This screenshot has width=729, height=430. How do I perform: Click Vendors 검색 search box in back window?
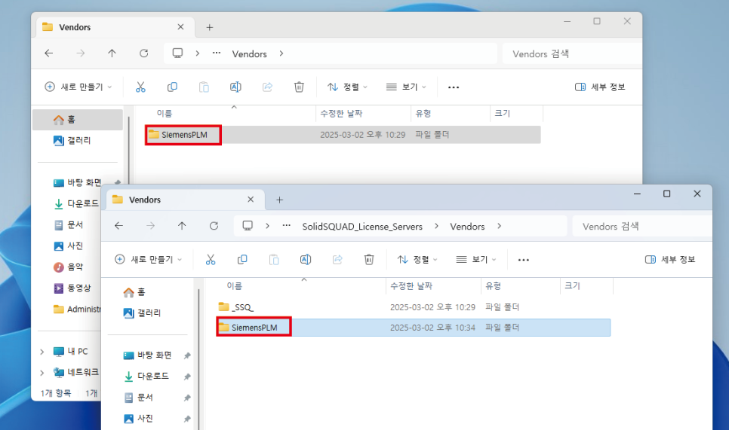click(x=572, y=53)
